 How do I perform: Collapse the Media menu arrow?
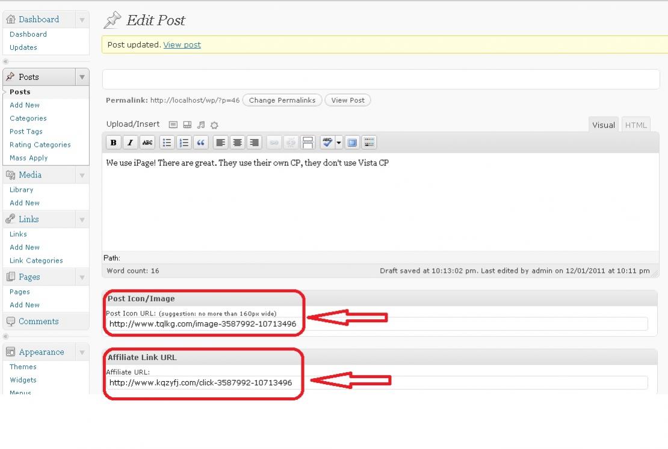(82, 175)
